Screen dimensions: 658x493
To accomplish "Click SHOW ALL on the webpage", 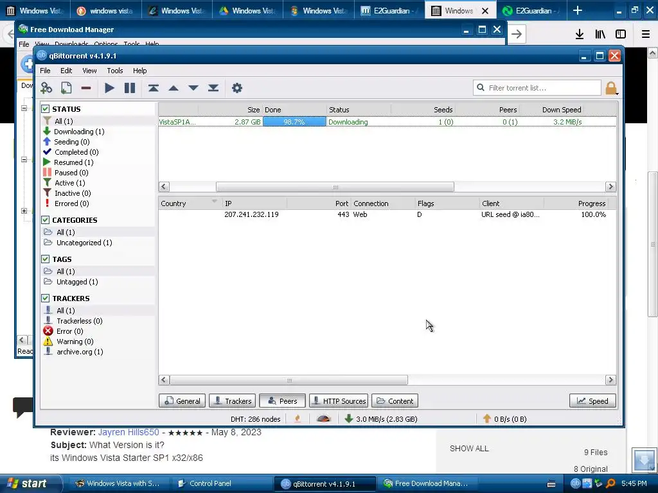I will click(469, 449).
